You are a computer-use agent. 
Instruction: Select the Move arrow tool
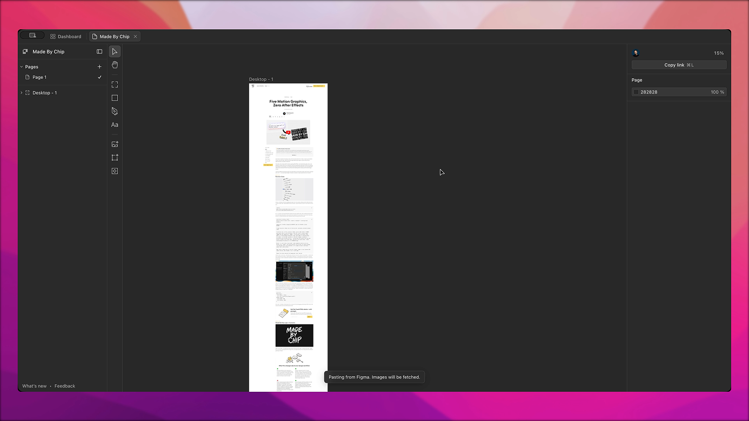point(115,51)
